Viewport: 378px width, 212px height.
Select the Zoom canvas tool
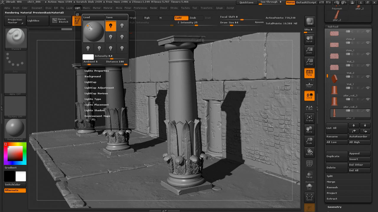309,50
